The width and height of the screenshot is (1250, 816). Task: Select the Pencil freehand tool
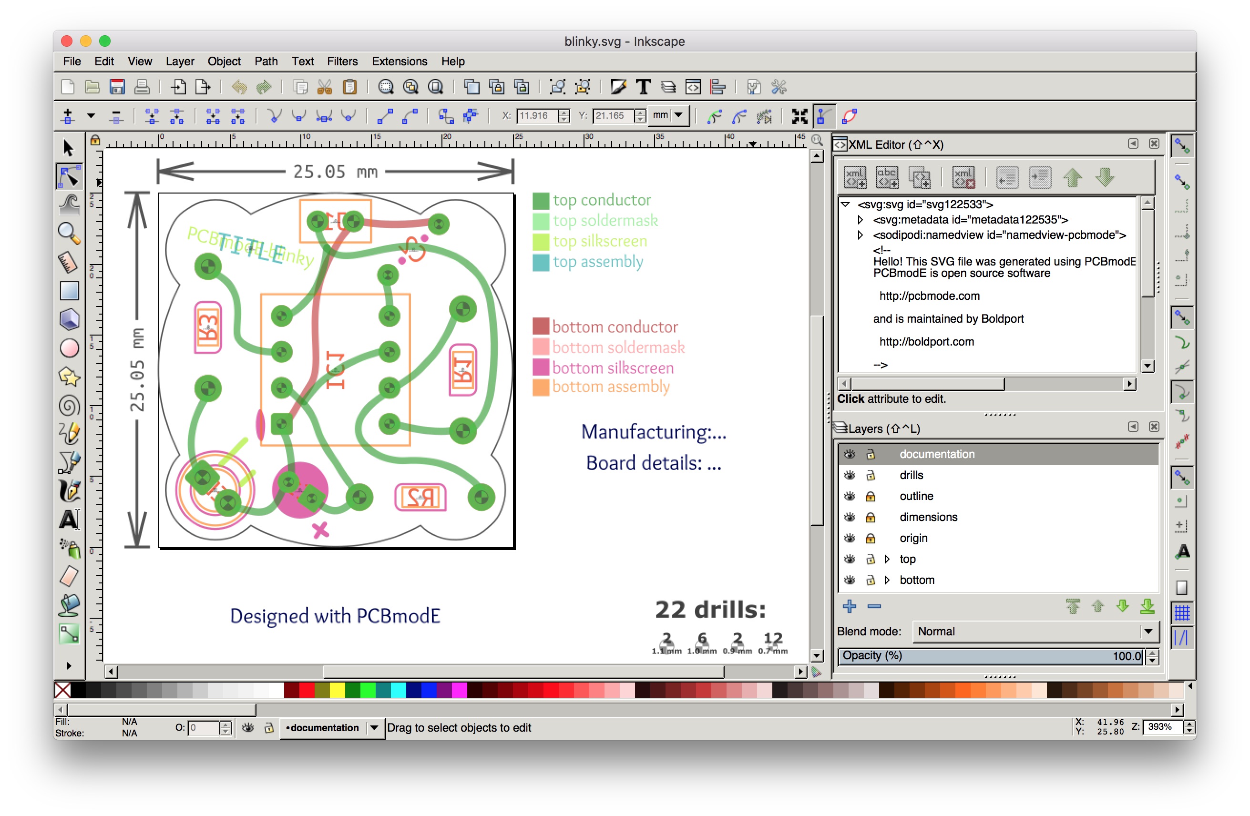point(69,434)
